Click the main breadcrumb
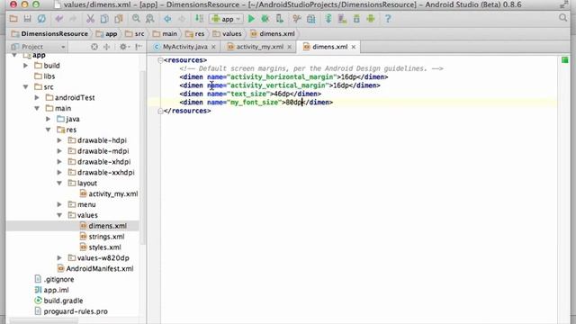The width and height of the screenshot is (576, 324). pos(166,34)
